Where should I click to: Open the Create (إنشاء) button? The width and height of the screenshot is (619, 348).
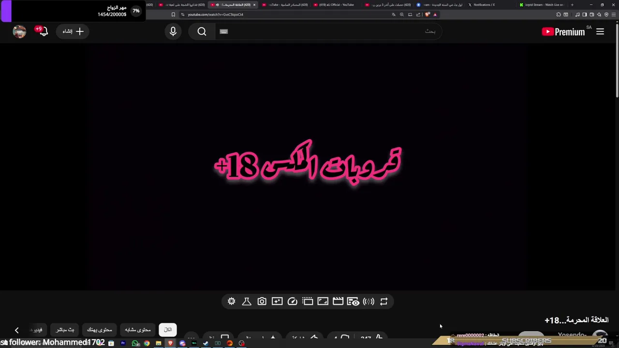click(x=73, y=31)
